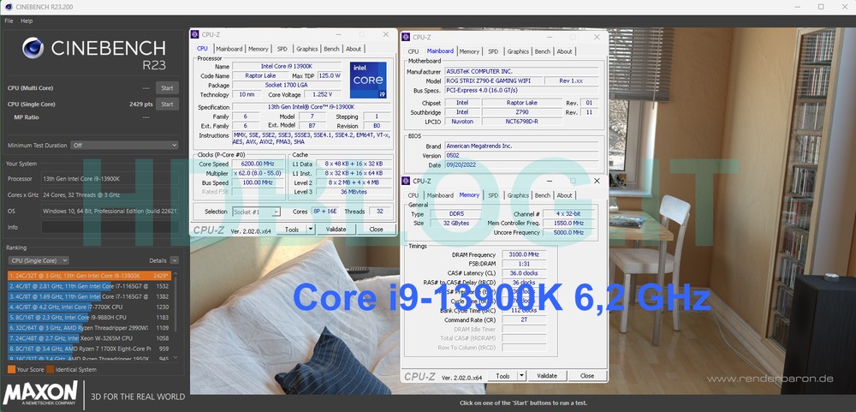
Task: Click the Cinebench title bar app icon
Action: click(9, 7)
